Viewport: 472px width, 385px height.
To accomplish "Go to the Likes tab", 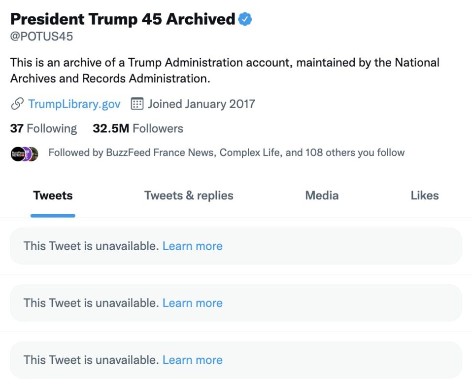I will click(424, 195).
